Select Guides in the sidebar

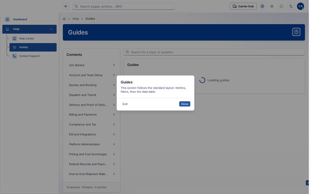pyautogui.click(x=33, y=47)
